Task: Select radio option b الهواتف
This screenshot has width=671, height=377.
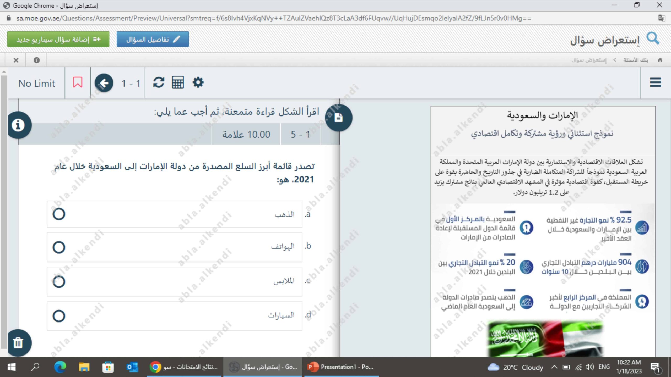Action: (x=59, y=247)
